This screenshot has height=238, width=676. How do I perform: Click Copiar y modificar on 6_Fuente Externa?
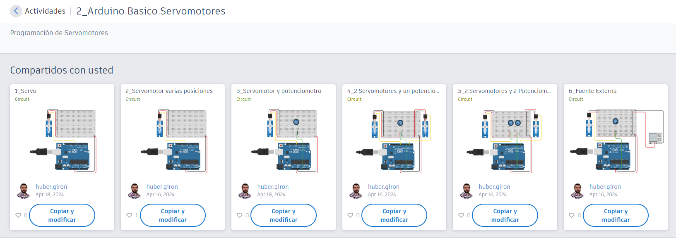click(x=616, y=215)
